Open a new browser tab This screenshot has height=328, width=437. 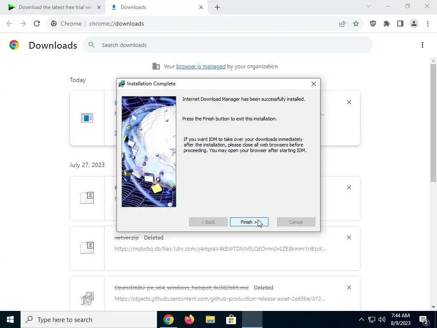(x=217, y=7)
